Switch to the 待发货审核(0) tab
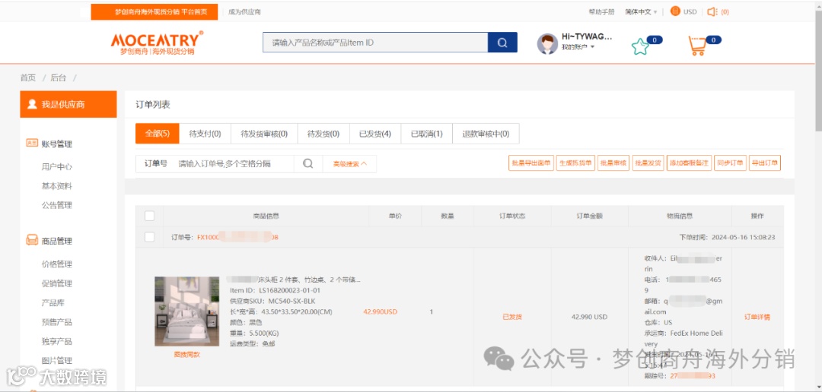The width and height of the screenshot is (822, 392). coord(264,134)
